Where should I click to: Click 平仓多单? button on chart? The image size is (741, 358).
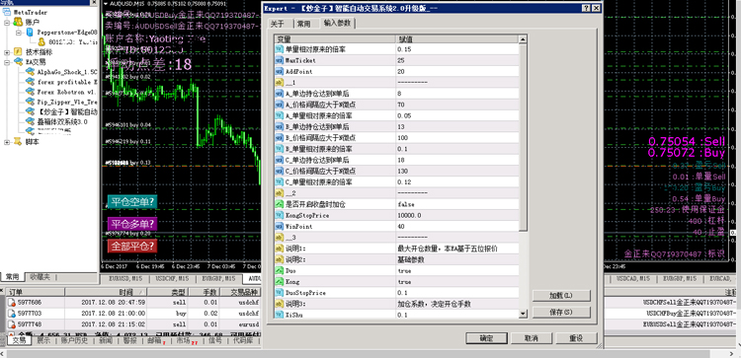coord(132,224)
